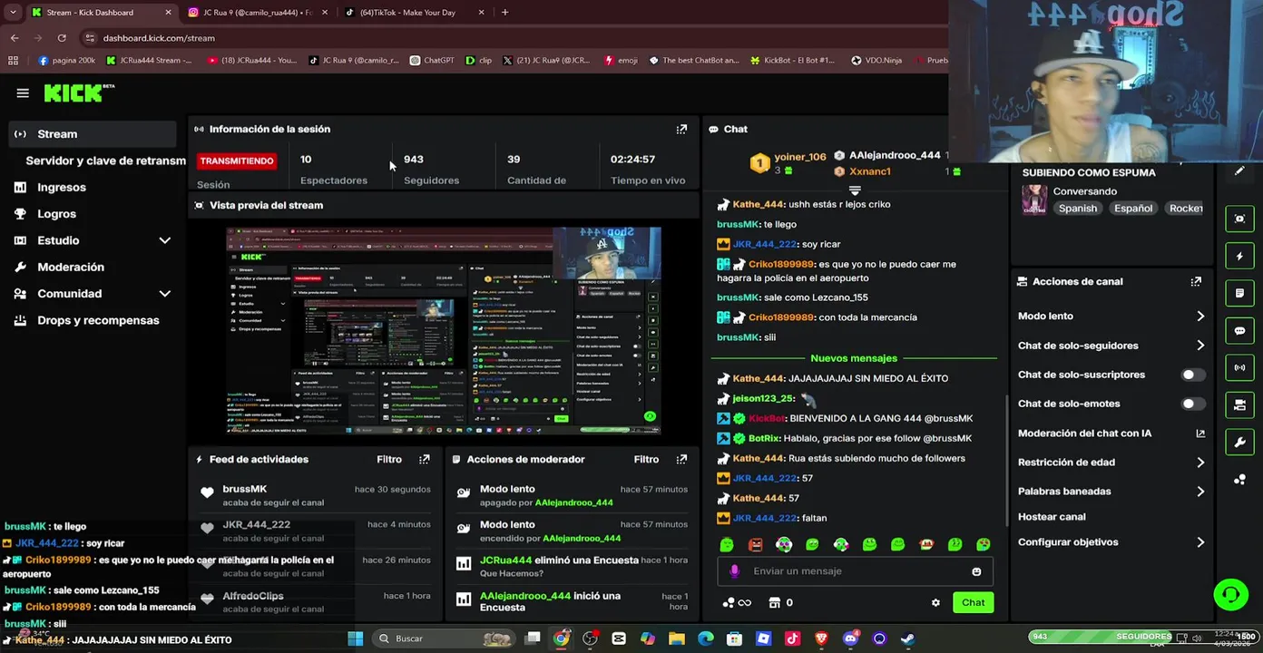The image size is (1263, 653).
Task: Click the purple microphone icon in message box
Action: [x=734, y=570]
